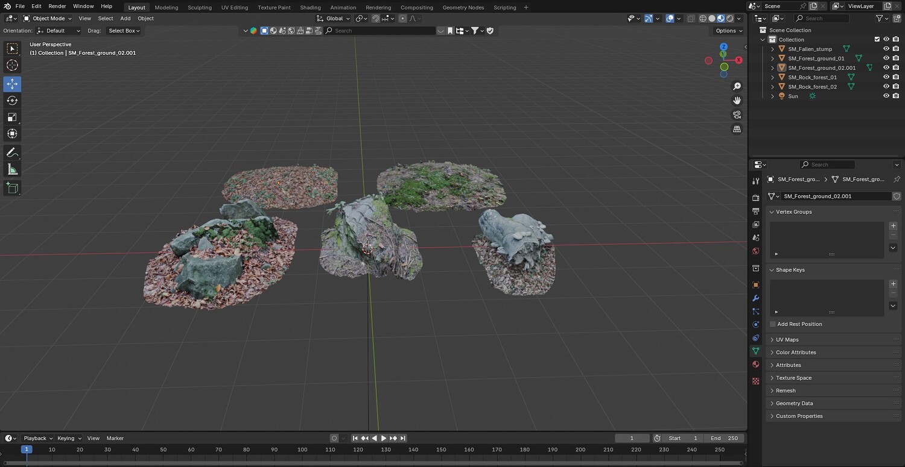The height and width of the screenshot is (467, 905).
Task: Open the Geometry Nodes workspace tab
Action: [463, 7]
